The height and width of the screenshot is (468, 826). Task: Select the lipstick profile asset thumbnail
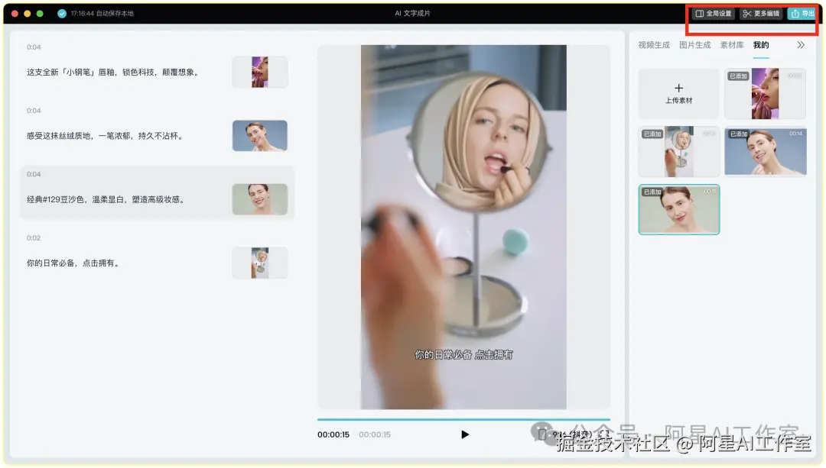[x=765, y=94]
